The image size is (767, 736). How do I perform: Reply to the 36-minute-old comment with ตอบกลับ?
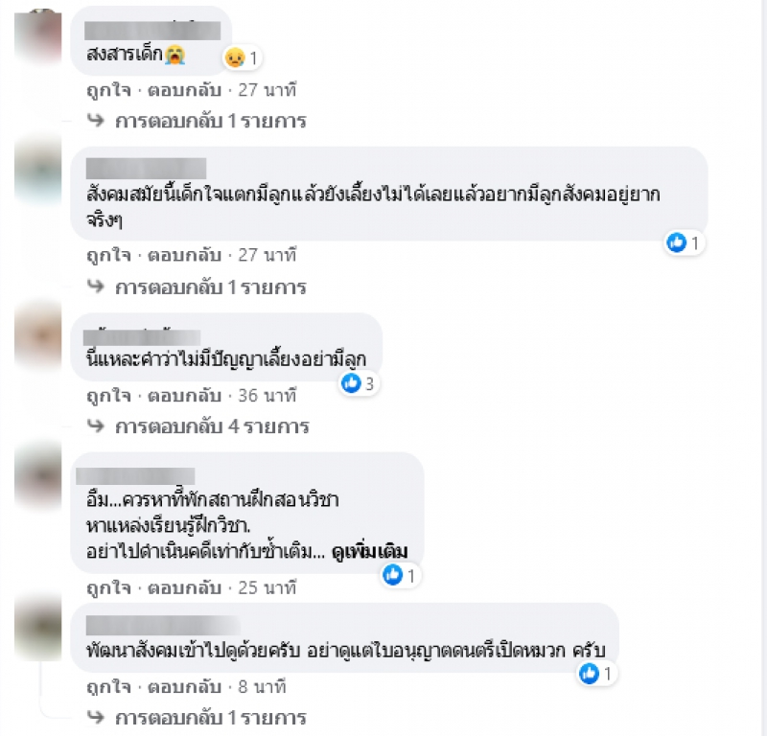point(184,396)
